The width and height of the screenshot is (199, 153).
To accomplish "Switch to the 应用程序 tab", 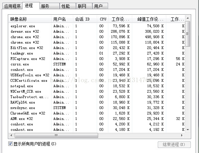I will coord(12,6).
